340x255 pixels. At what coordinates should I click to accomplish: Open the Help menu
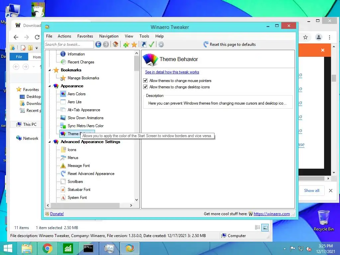click(x=159, y=36)
